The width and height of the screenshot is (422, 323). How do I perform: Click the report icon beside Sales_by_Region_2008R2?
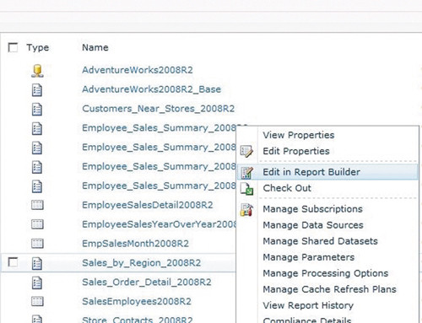click(37, 264)
